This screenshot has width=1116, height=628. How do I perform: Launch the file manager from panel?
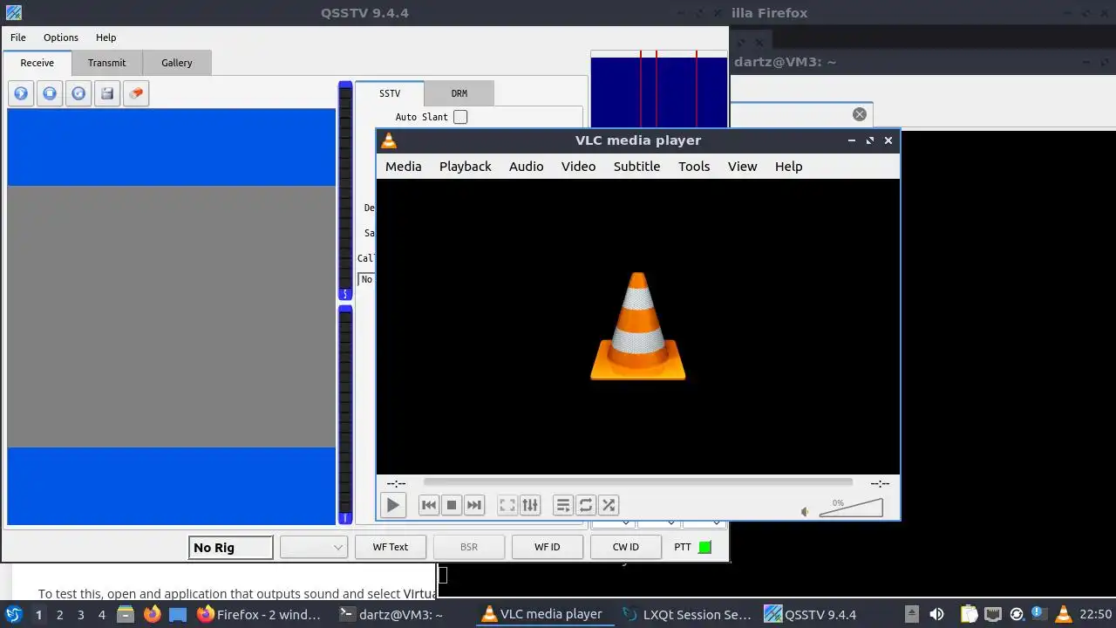(126, 614)
